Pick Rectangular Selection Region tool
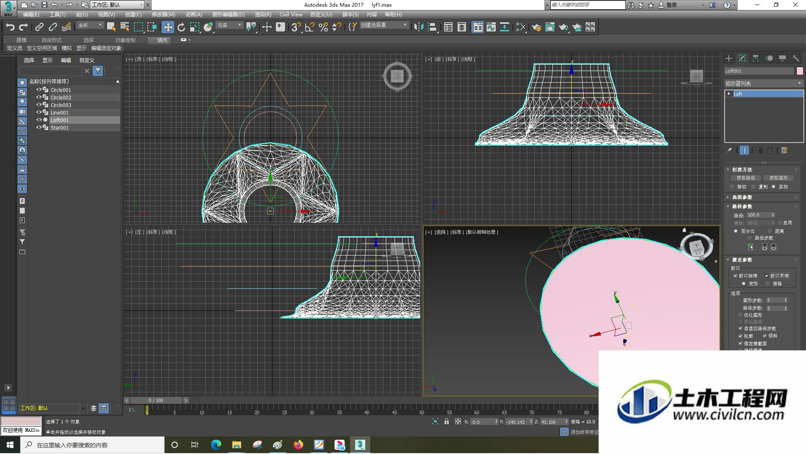 pos(138,27)
